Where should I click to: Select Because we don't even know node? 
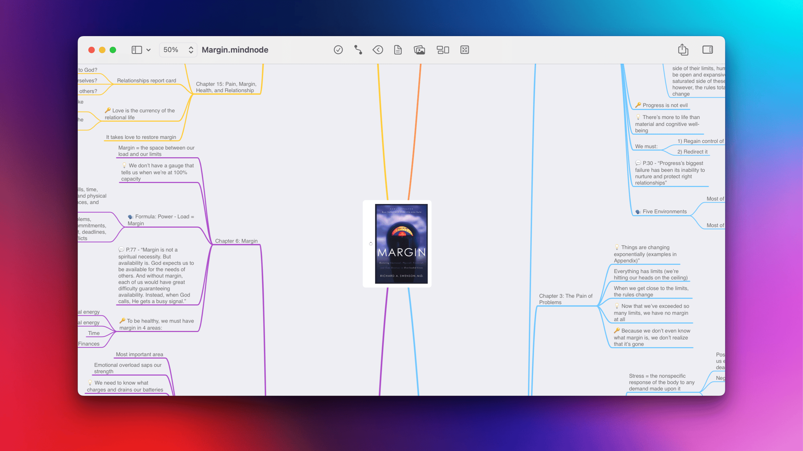[x=652, y=337]
